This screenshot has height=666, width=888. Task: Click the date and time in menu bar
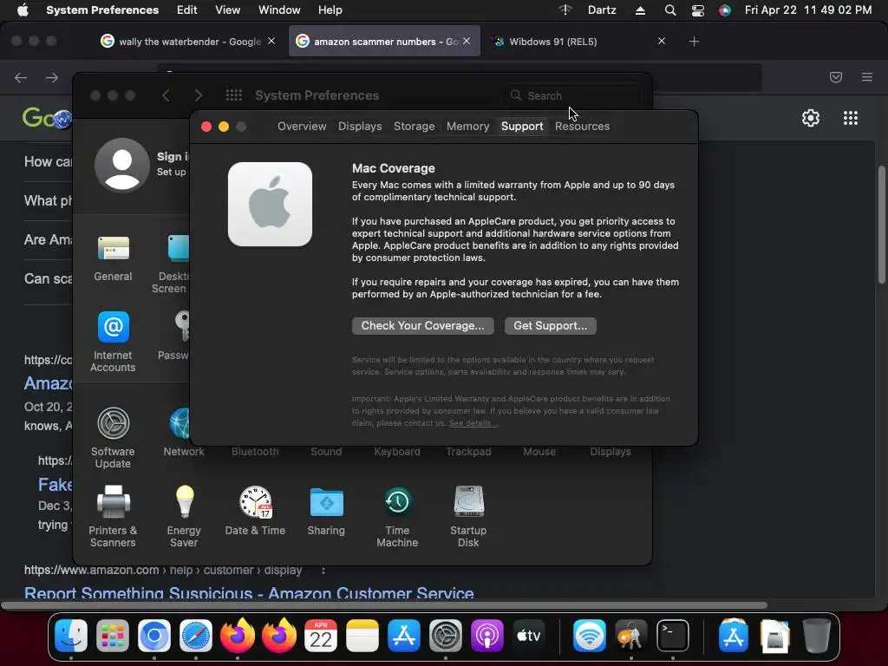click(x=808, y=10)
